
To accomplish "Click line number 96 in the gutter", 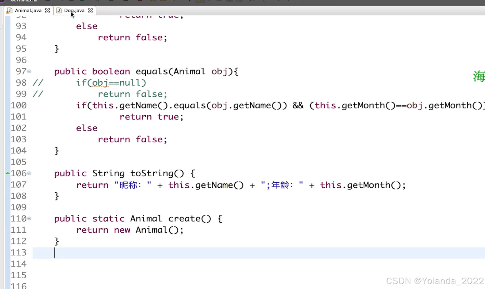I will click(x=21, y=60).
